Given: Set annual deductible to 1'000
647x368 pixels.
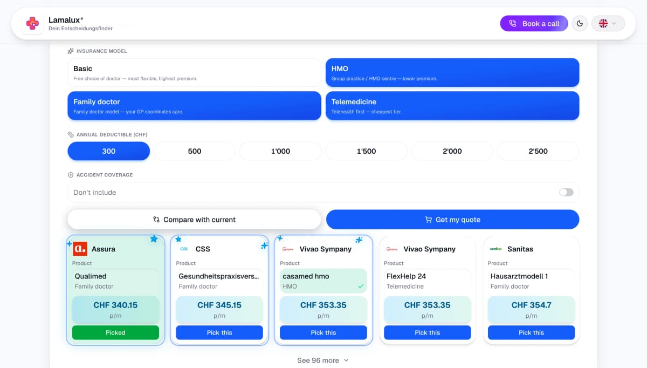Looking at the screenshot, I should tap(280, 151).
